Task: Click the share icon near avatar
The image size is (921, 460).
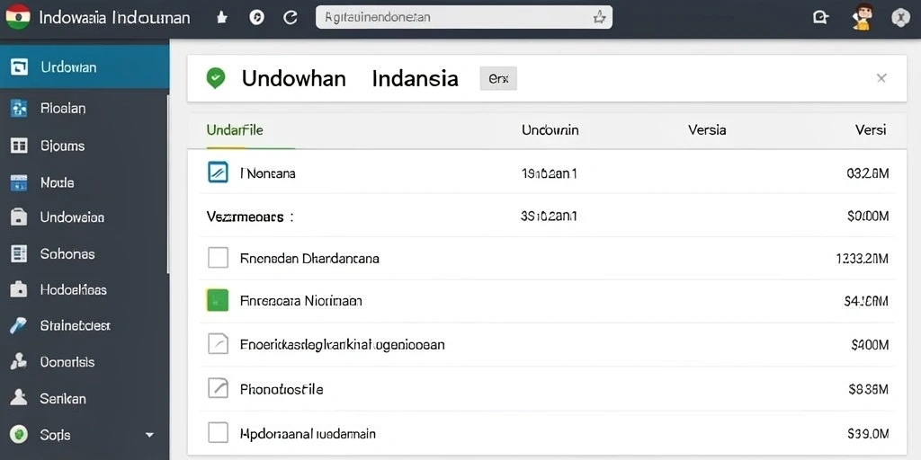Action: pyautogui.click(x=820, y=18)
